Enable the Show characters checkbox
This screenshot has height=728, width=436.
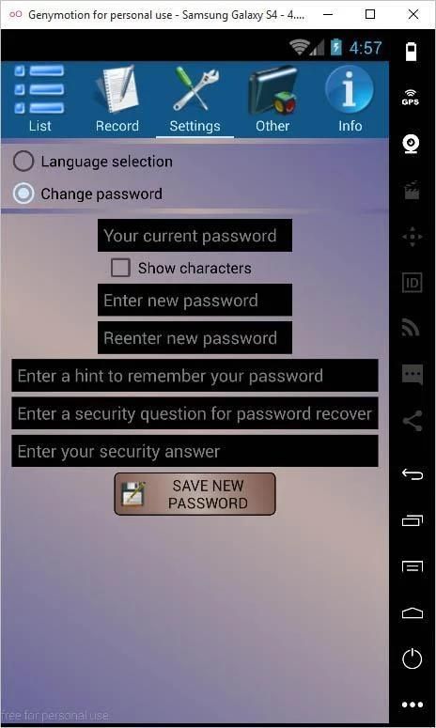pyautogui.click(x=120, y=268)
